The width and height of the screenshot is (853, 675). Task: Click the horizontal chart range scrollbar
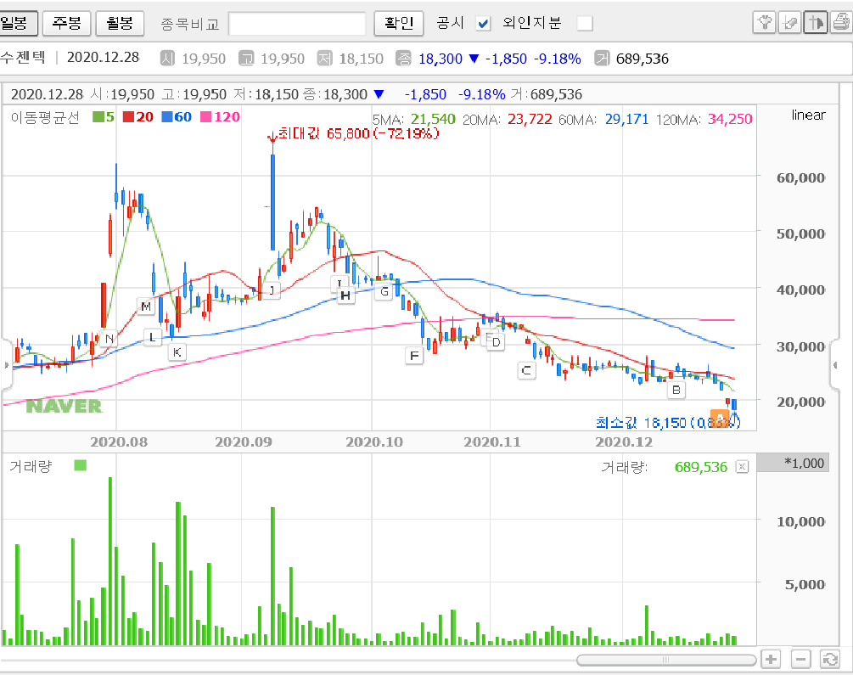coord(666,660)
